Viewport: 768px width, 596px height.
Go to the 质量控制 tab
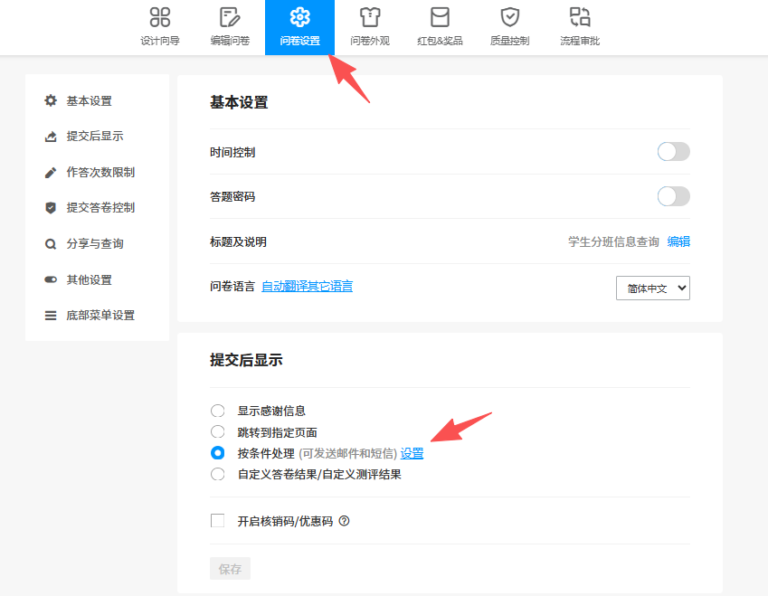point(510,27)
